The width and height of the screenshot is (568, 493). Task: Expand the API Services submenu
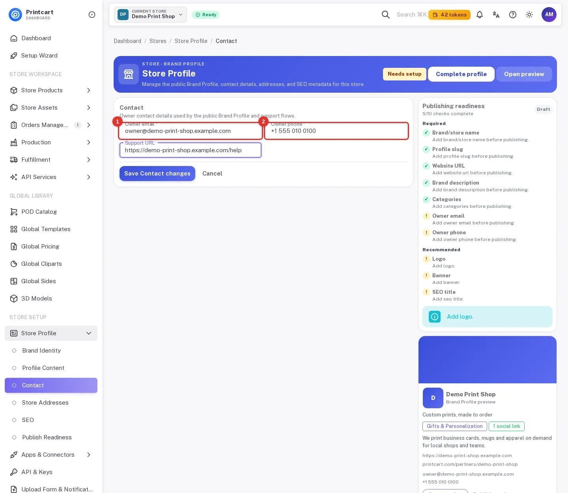pyautogui.click(x=89, y=177)
